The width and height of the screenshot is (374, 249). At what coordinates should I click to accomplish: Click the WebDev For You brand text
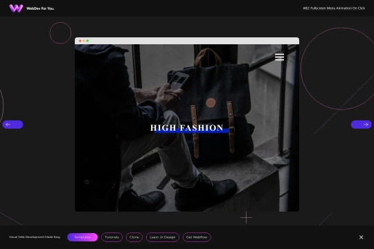pyautogui.click(x=40, y=8)
